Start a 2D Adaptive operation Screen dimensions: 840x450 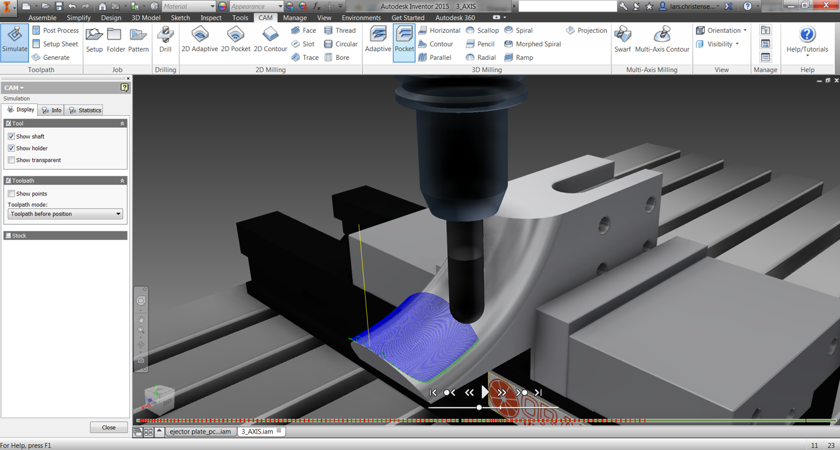[x=200, y=40]
